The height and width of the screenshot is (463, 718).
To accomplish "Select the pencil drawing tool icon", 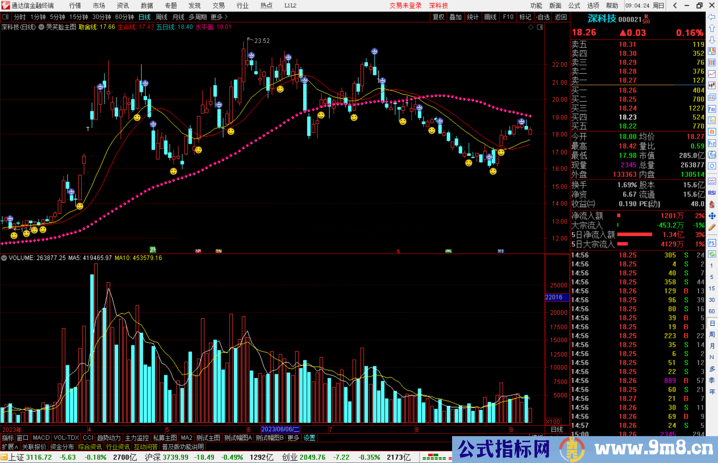I will (x=712, y=227).
